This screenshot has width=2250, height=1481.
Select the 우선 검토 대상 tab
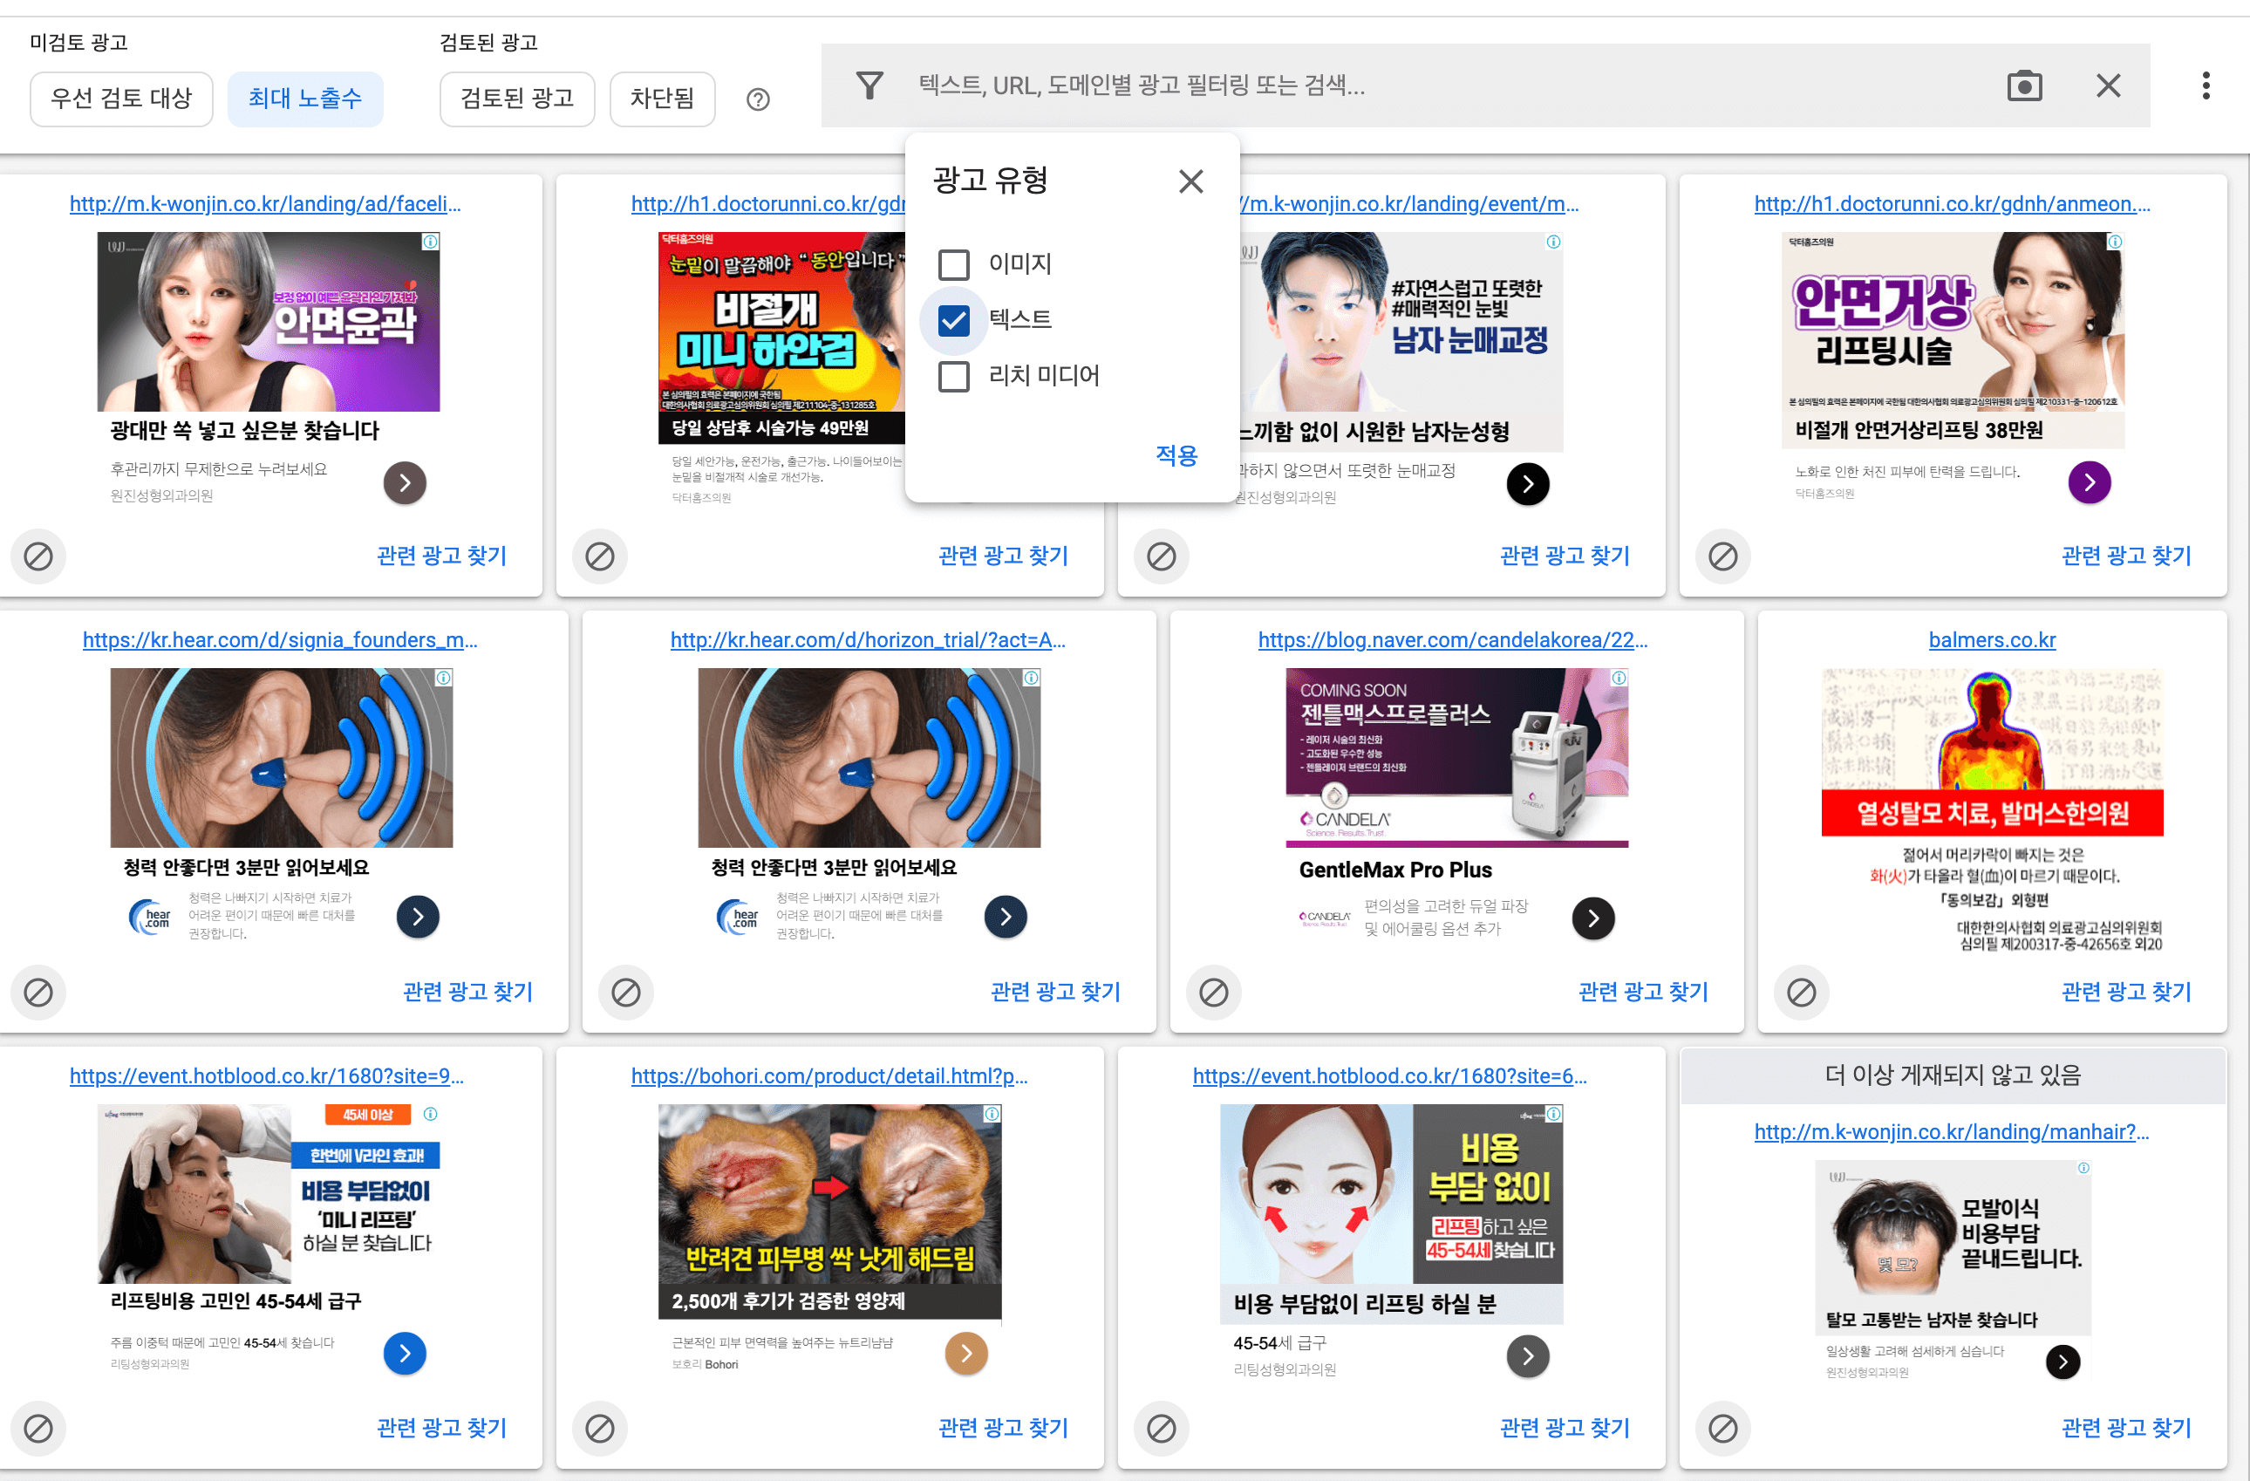click(121, 99)
